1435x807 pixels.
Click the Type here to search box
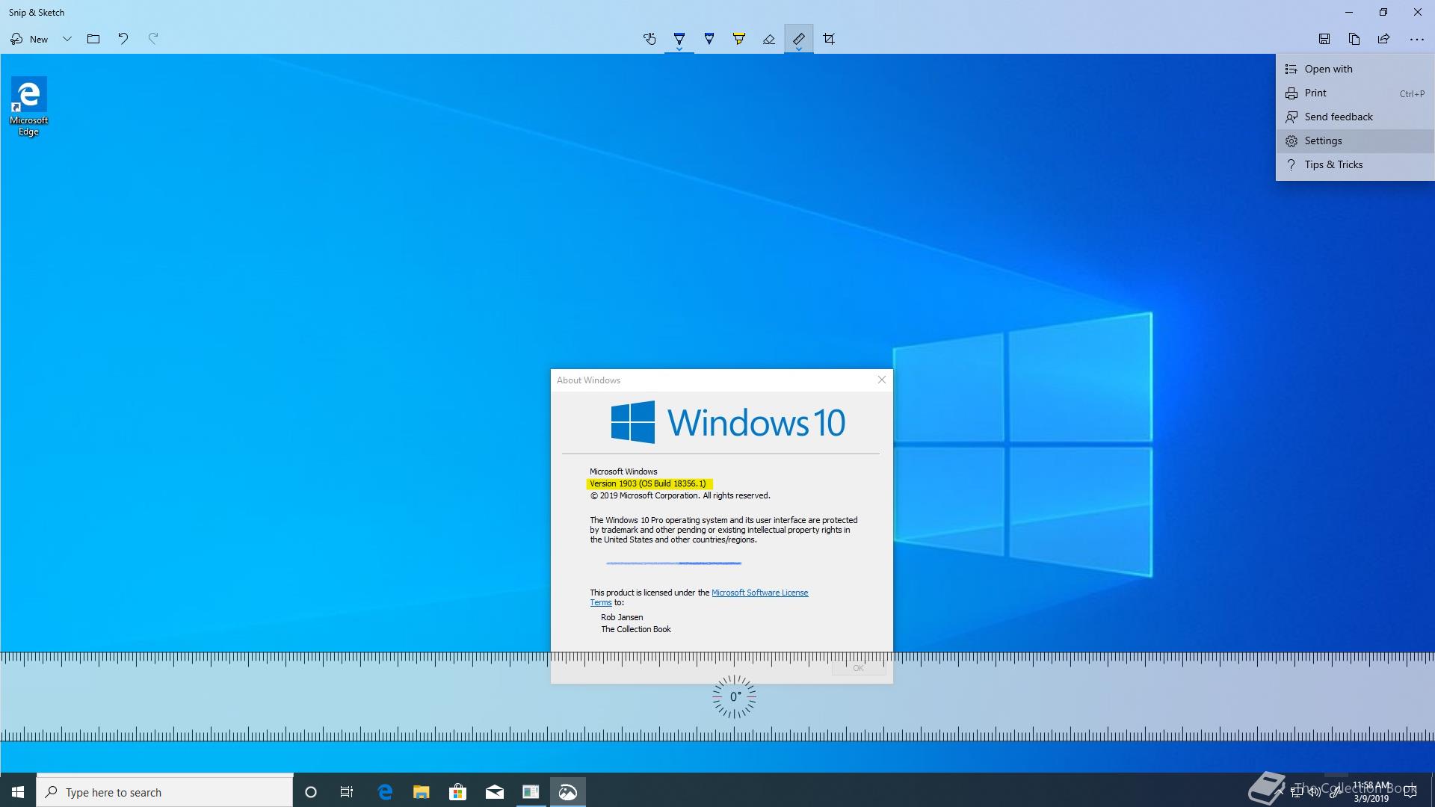click(x=164, y=792)
